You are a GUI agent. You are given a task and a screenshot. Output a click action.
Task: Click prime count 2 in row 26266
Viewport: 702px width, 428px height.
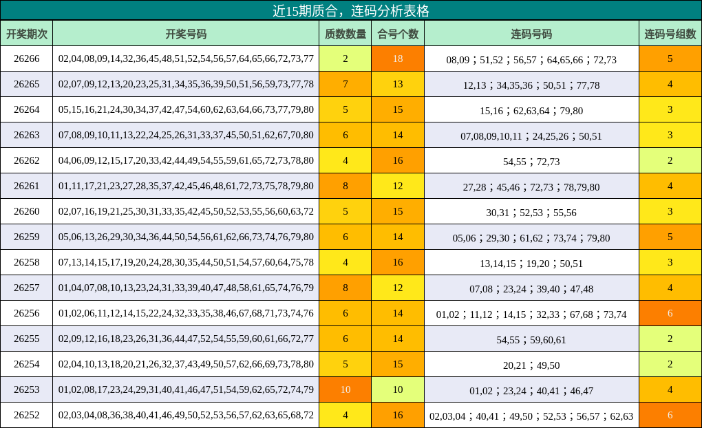pyautogui.click(x=345, y=58)
